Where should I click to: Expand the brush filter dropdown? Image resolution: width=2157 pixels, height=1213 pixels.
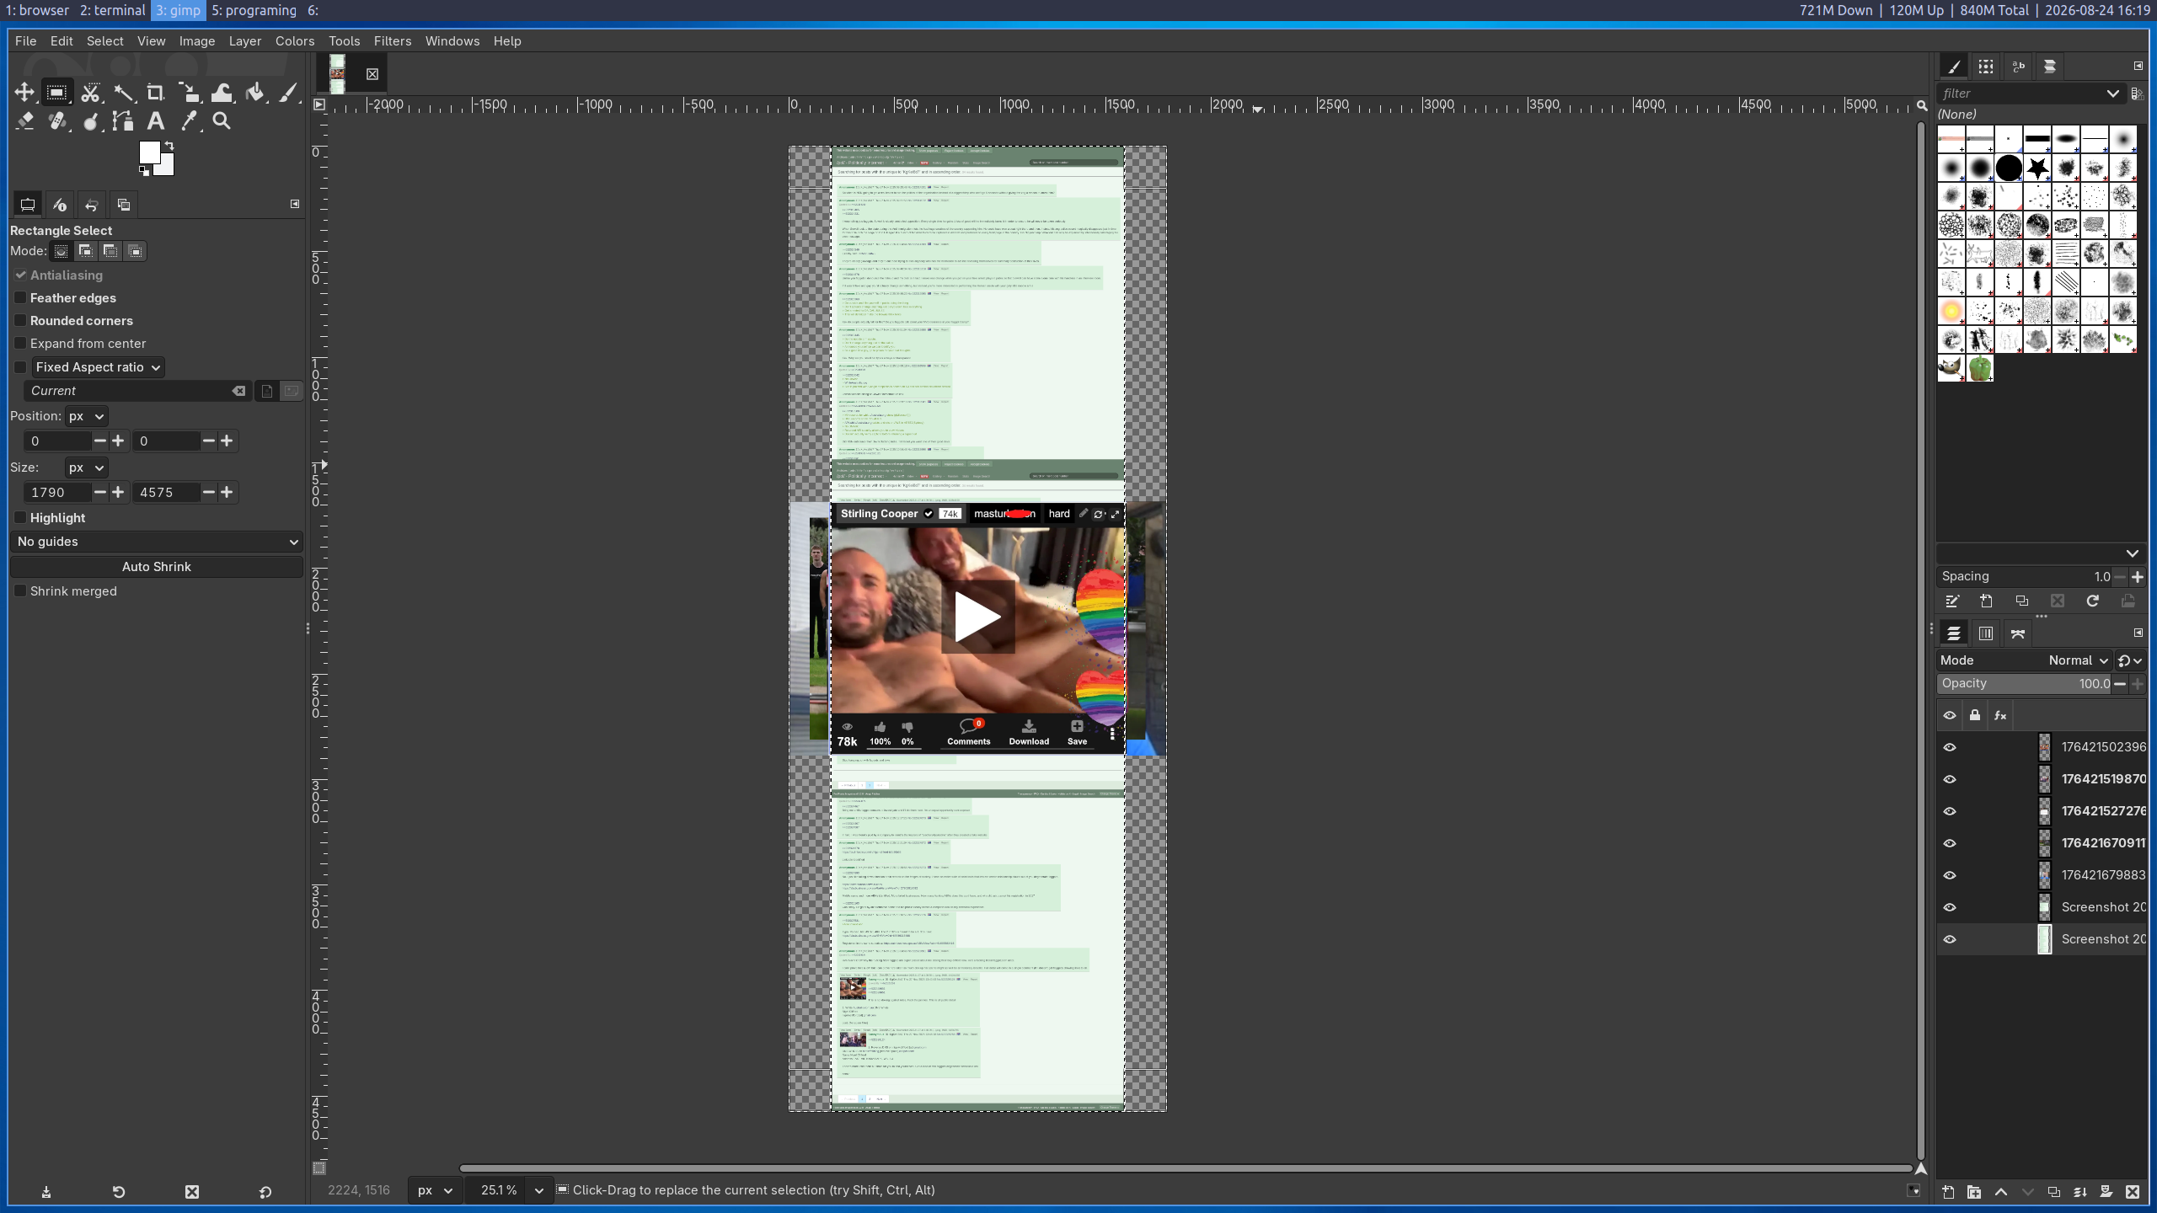point(2112,94)
